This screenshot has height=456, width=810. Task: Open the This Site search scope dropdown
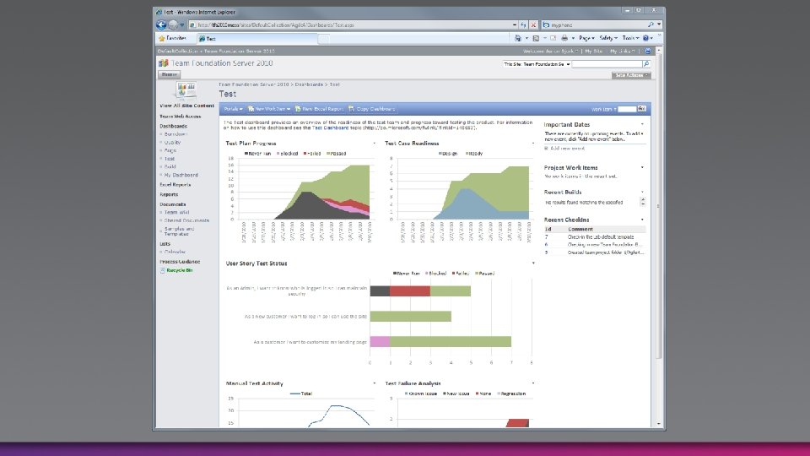click(537, 64)
